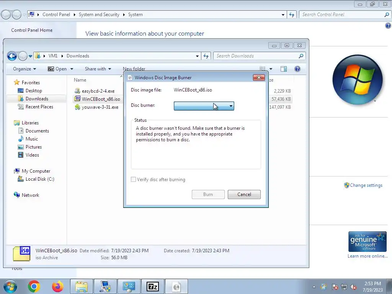Viewport: 392px width, 294px height.
Task: Click the Action Center flag tray icon
Action: tap(335, 287)
